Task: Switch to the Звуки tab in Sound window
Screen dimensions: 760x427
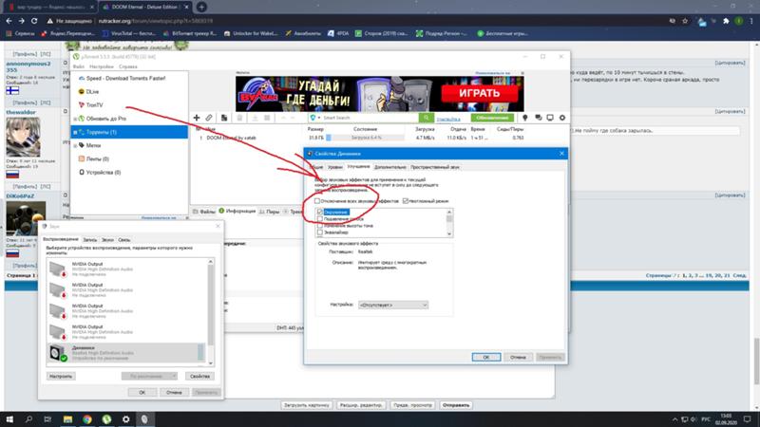Action: coord(107,240)
